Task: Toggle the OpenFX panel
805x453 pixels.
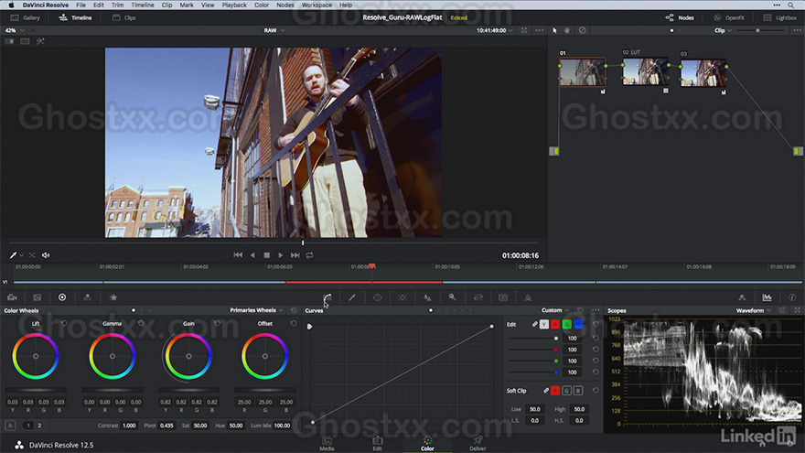Action: pyautogui.click(x=729, y=17)
